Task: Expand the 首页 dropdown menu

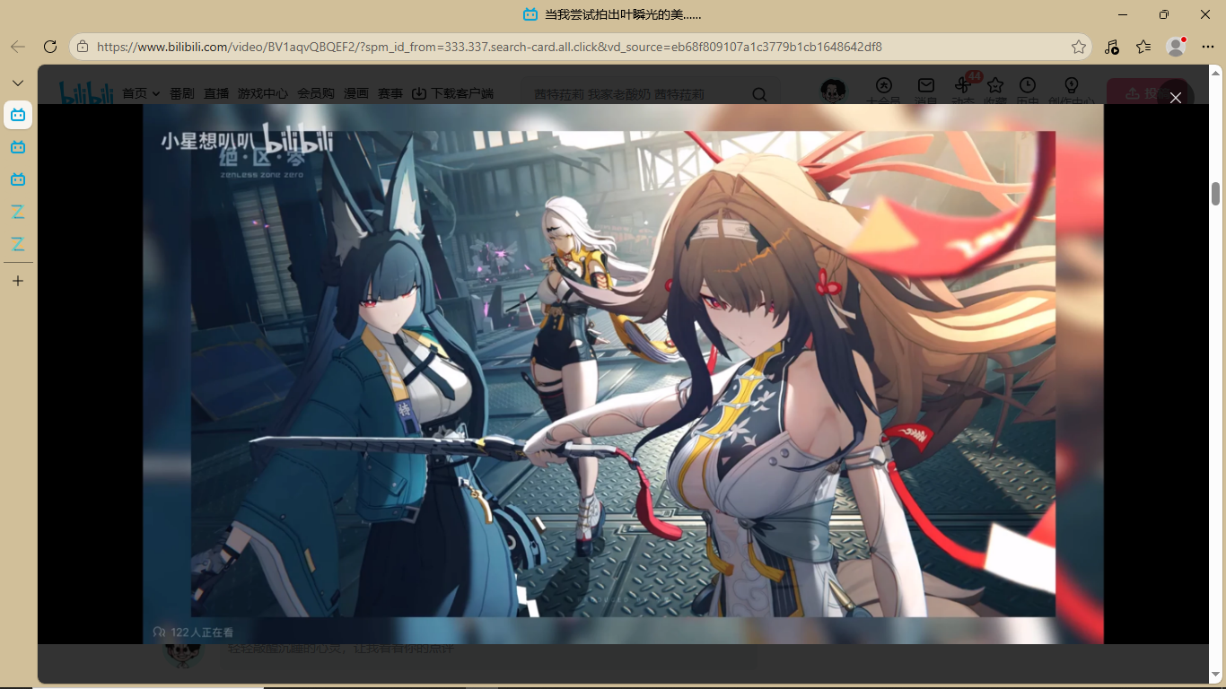Action: [x=141, y=93]
